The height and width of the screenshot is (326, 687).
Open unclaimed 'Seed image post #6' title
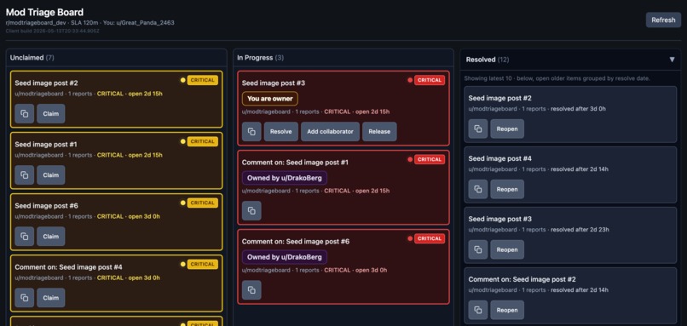(46, 206)
